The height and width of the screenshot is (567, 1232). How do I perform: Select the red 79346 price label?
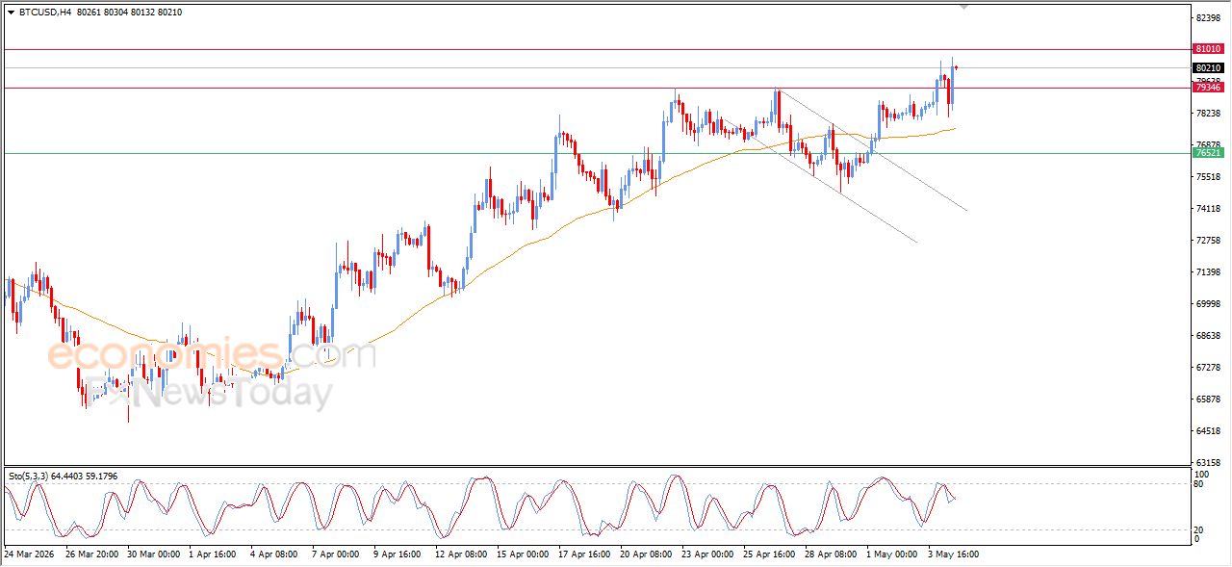click(x=1207, y=88)
